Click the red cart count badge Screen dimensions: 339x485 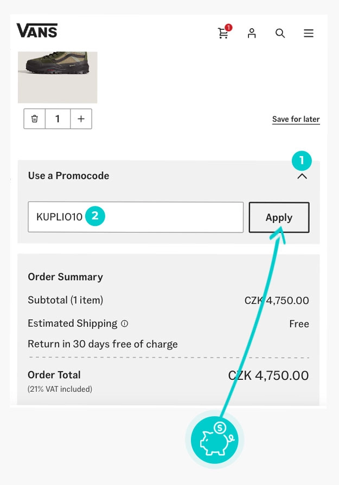click(x=228, y=27)
